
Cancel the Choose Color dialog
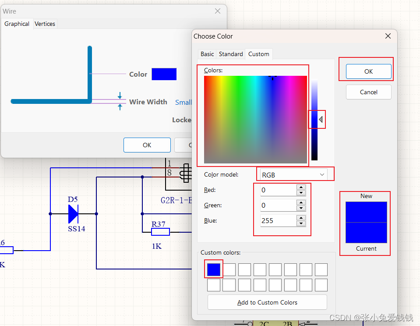pos(368,92)
